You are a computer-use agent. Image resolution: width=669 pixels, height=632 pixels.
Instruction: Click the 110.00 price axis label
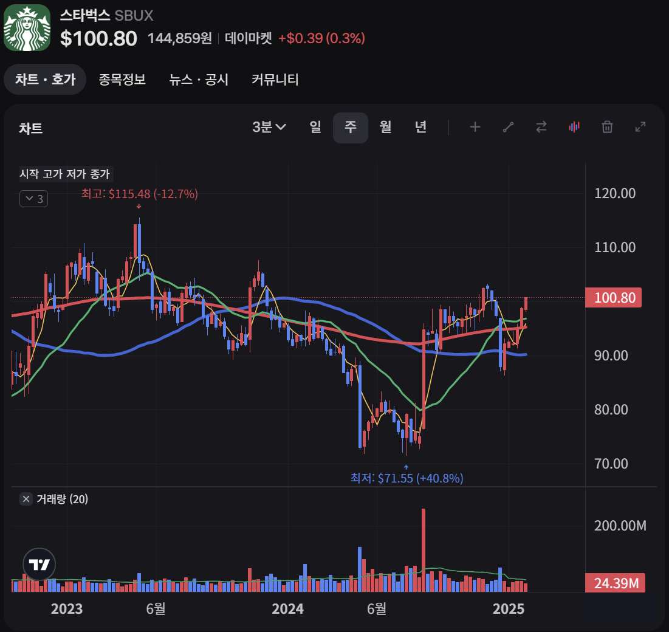click(615, 247)
